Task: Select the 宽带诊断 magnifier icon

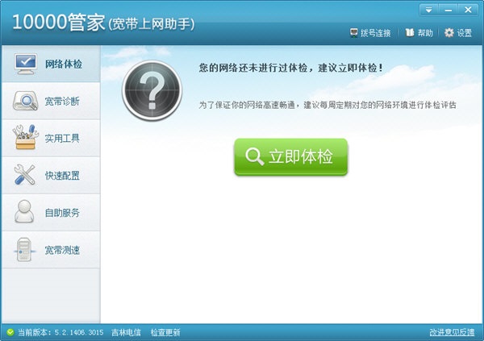Action: [x=25, y=101]
